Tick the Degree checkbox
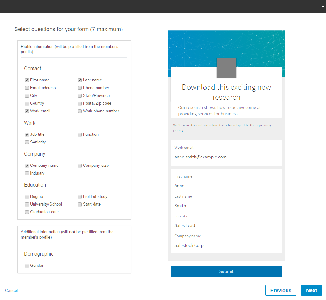 [27, 197]
